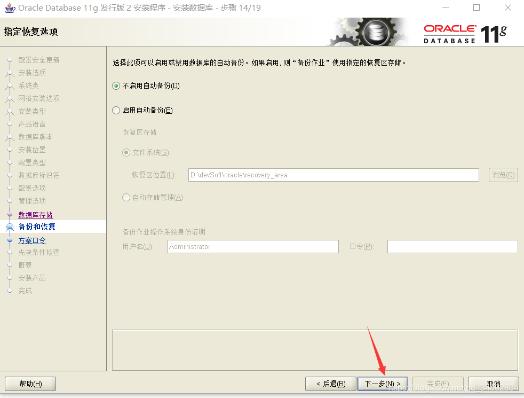Click 产品语言 step in sidebar
The image size is (524, 398).
click(x=32, y=124)
